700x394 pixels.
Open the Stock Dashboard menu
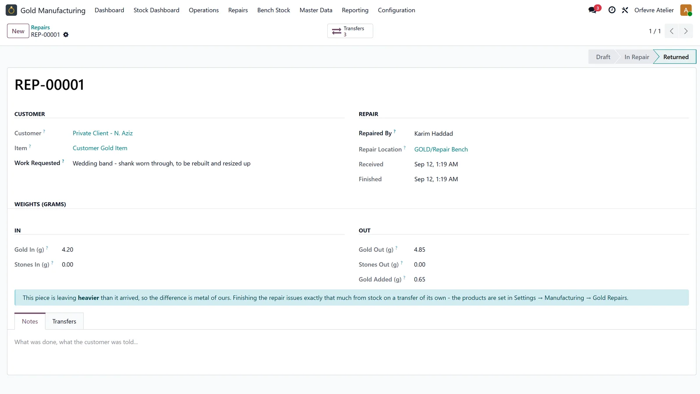point(157,10)
